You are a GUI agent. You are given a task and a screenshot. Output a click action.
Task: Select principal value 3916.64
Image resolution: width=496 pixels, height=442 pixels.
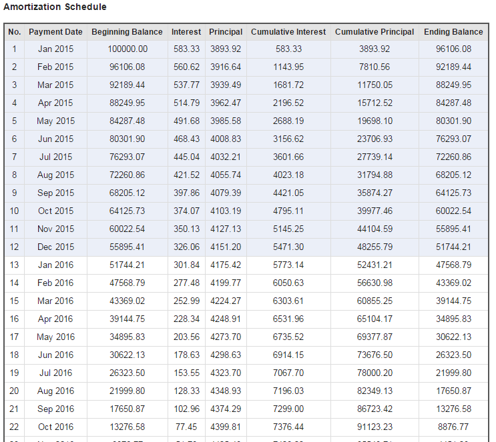coord(226,67)
